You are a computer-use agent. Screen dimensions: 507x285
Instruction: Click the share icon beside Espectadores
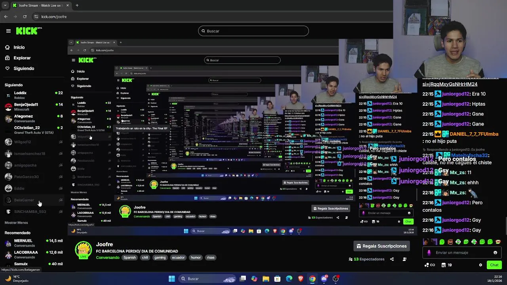[x=392, y=259]
